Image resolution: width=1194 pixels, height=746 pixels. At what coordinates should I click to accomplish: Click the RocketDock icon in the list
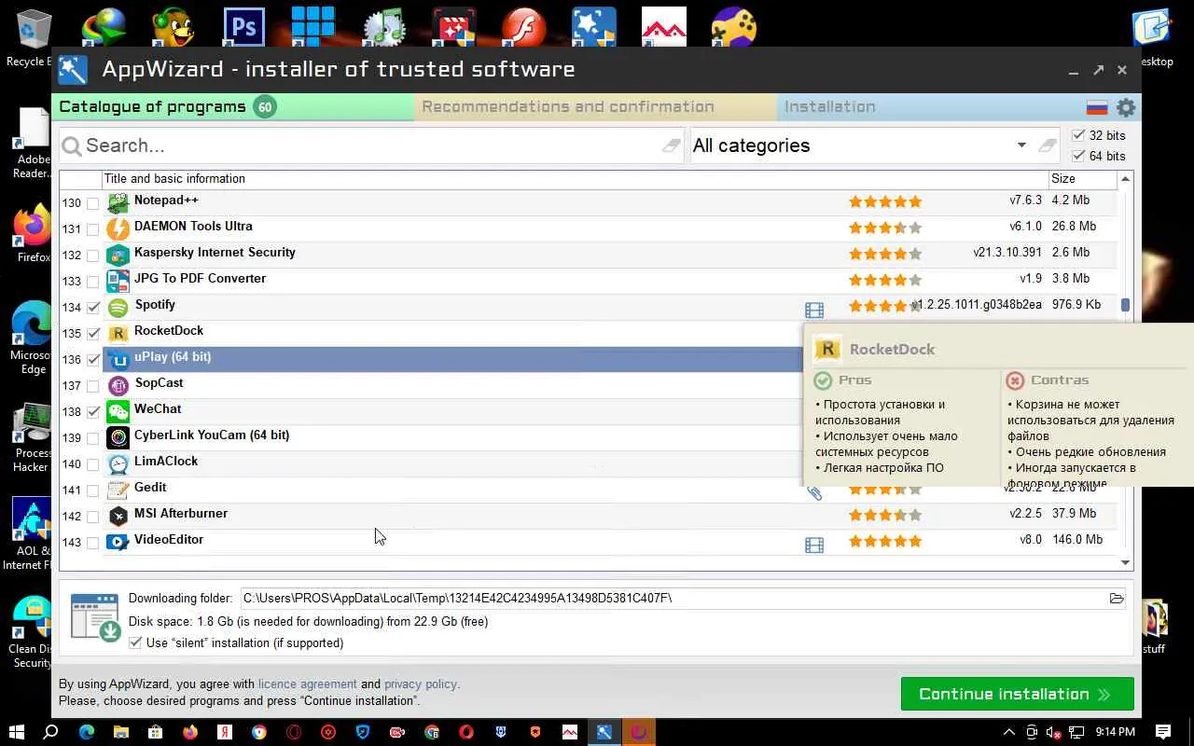click(118, 333)
